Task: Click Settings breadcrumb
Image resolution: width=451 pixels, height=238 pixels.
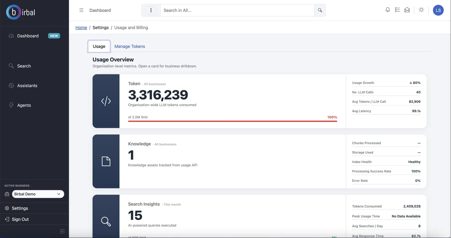Action: point(101,27)
